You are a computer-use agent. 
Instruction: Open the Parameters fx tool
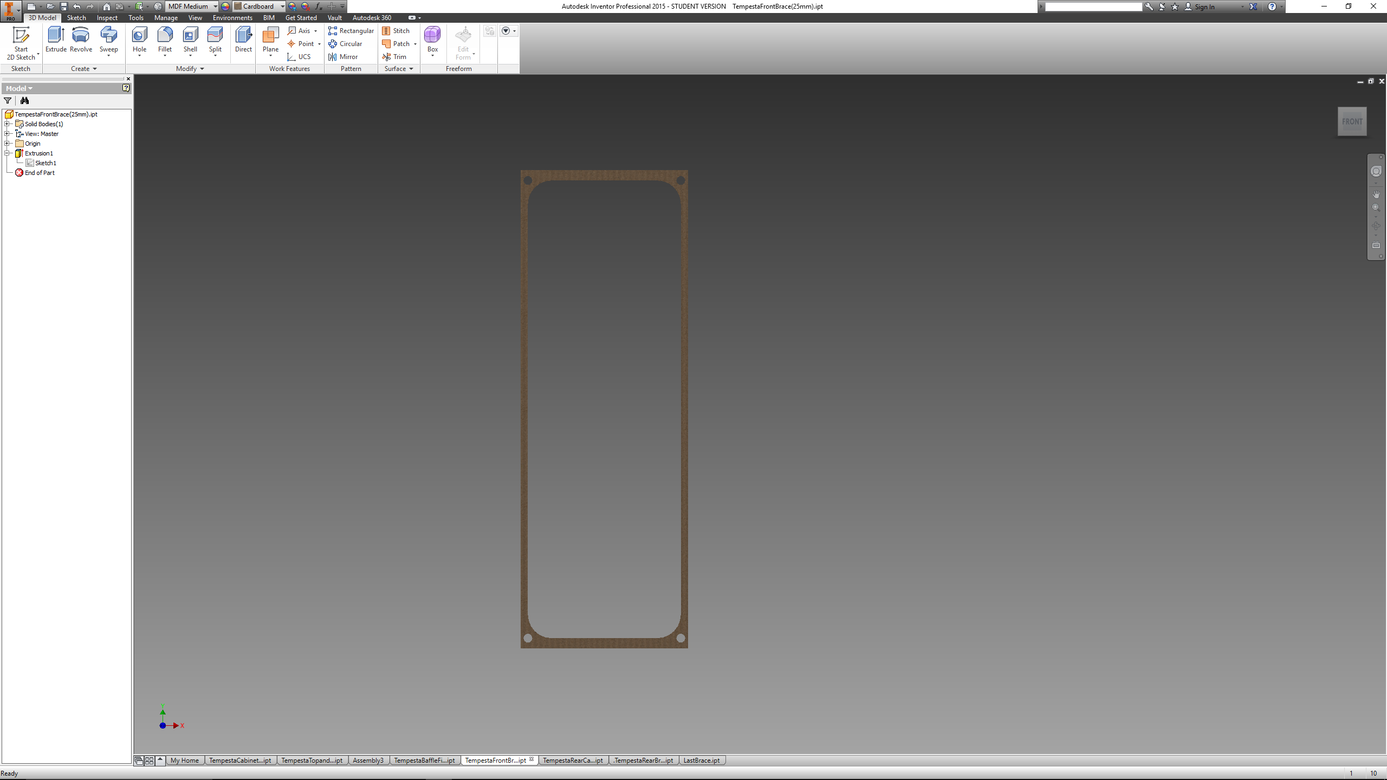pos(319,6)
